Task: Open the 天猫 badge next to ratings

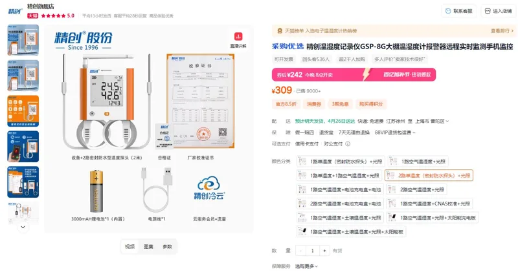Action: coord(33,16)
